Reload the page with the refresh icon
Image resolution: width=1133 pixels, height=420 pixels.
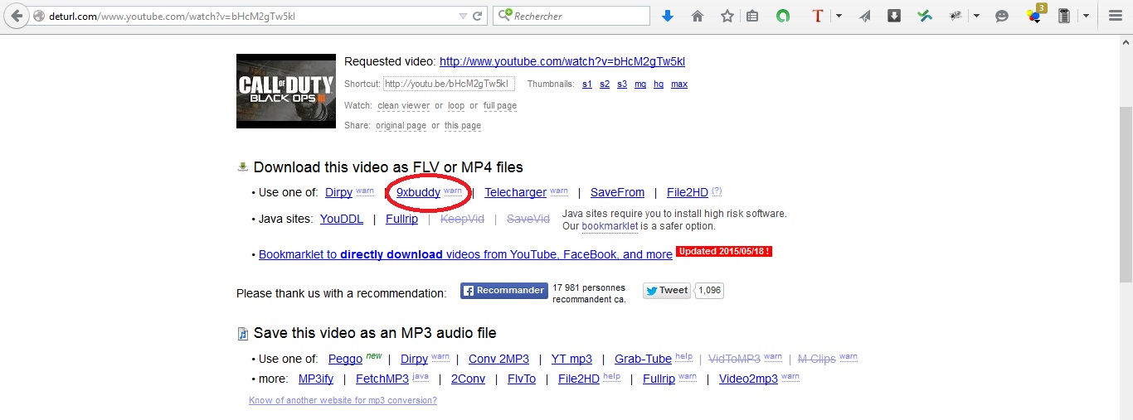coord(477,16)
